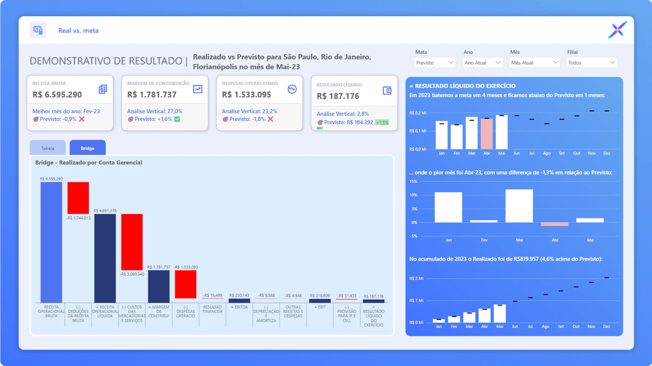Click the Receita Bruta card documents icon
The image size is (652, 366).
tap(103, 89)
